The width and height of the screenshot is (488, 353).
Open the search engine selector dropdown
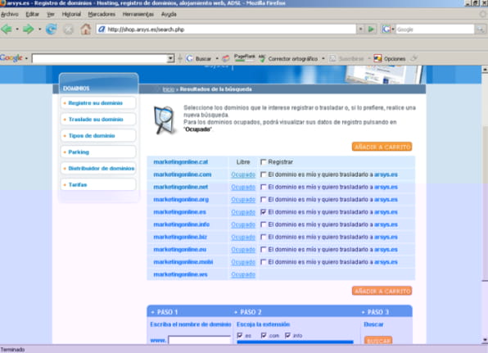point(393,29)
